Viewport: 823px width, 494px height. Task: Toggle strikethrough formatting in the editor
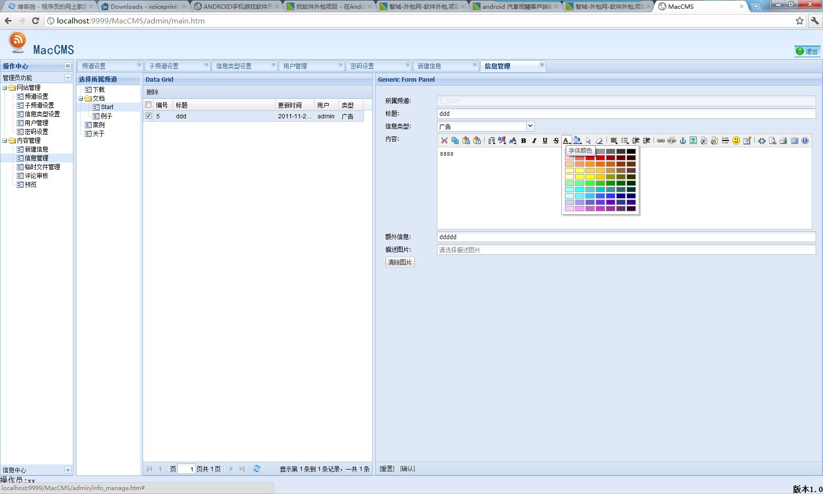point(556,140)
